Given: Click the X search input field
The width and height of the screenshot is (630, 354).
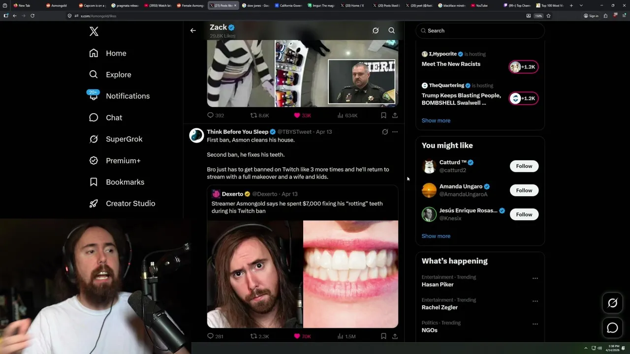Looking at the screenshot, I should tap(480, 30).
